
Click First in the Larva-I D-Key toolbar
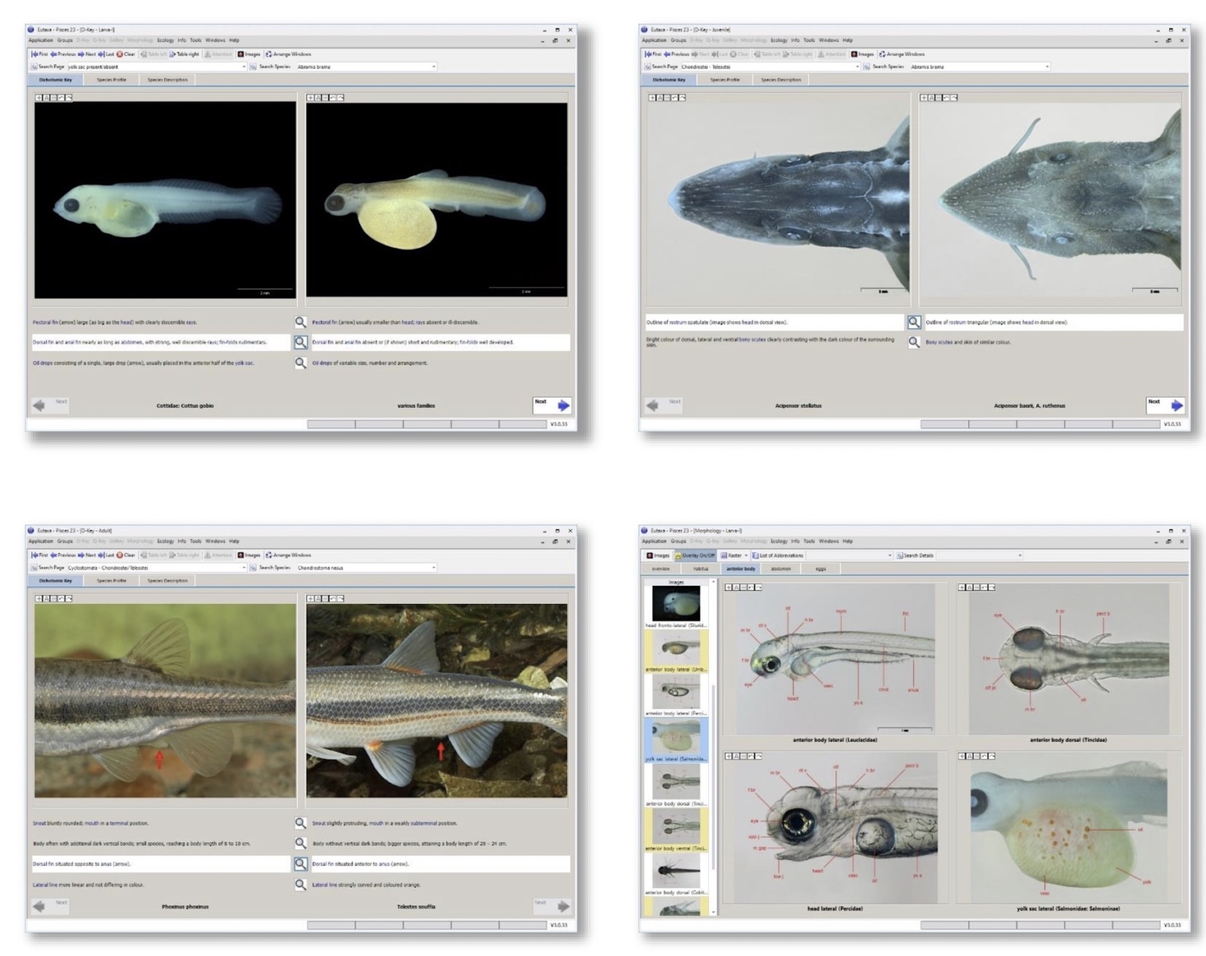click(x=39, y=54)
